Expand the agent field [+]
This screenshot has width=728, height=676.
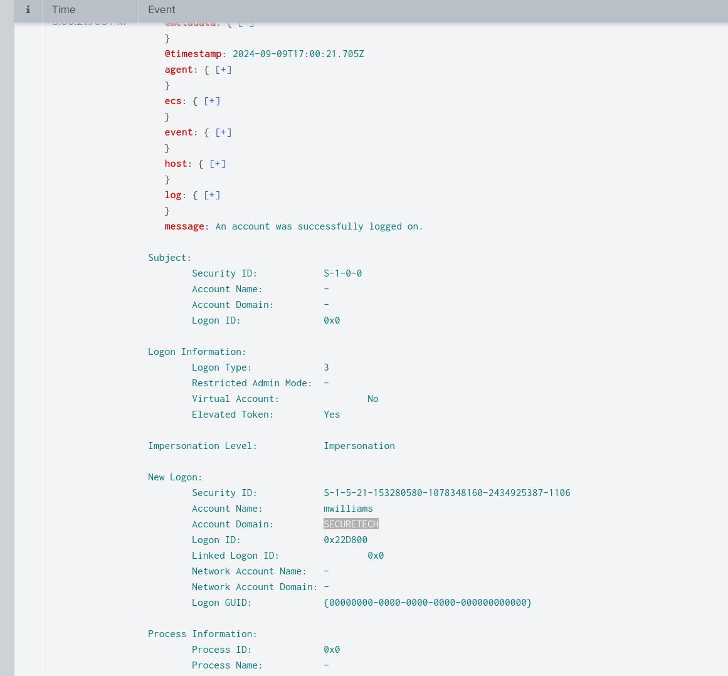pyautogui.click(x=223, y=70)
